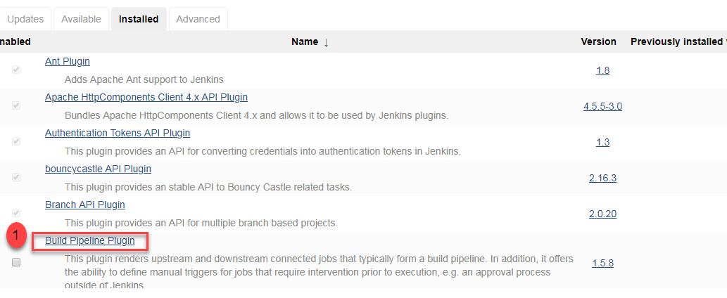Switch to the Updates tab
Screen dimensions: 727x298
tap(25, 19)
